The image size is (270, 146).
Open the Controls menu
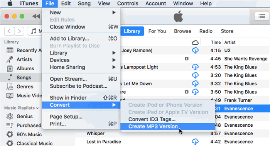tap(128, 3)
